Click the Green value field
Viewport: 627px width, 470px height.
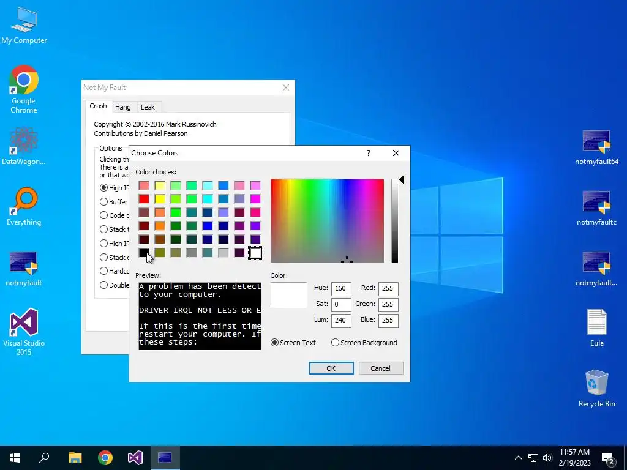[x=388, y=304]
